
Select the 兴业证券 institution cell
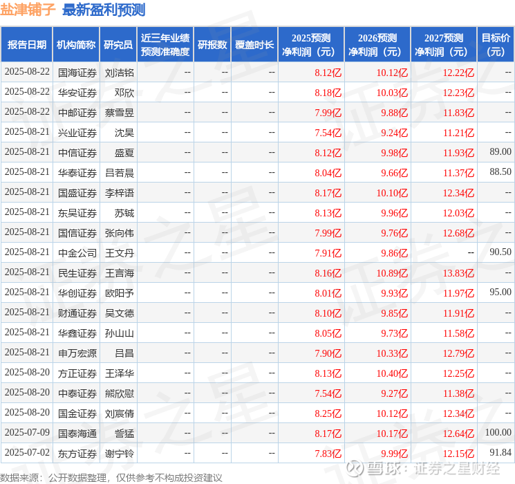click(77, 133)
